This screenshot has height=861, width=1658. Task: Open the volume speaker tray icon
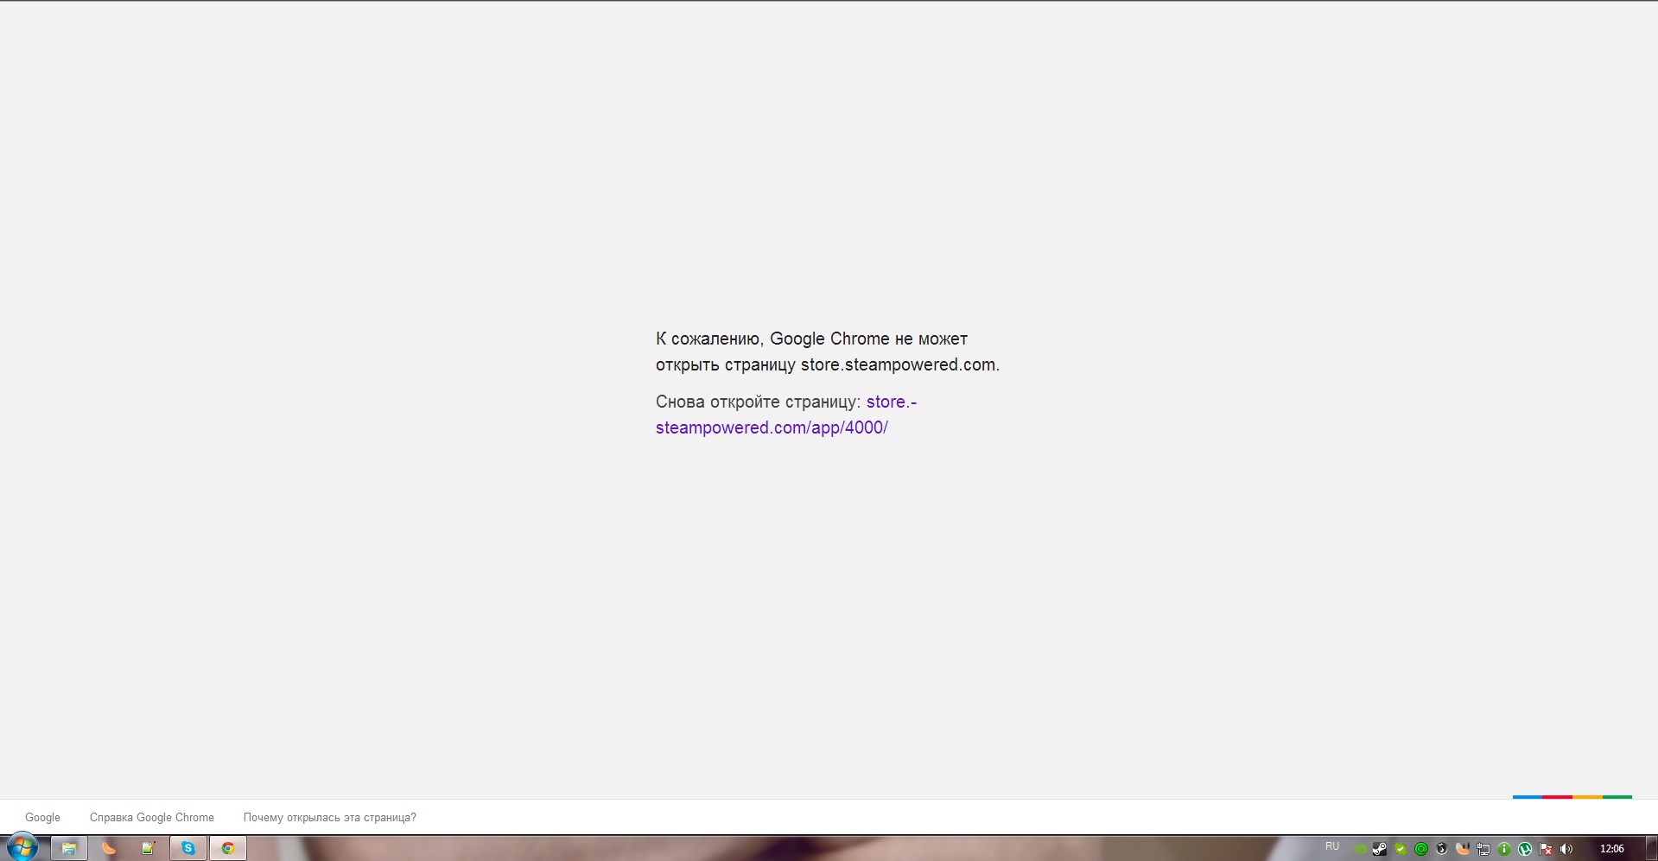click(1566, 849)
